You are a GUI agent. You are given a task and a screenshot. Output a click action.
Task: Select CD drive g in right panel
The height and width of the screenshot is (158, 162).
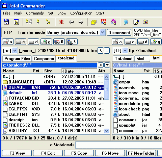click(156, 42)
